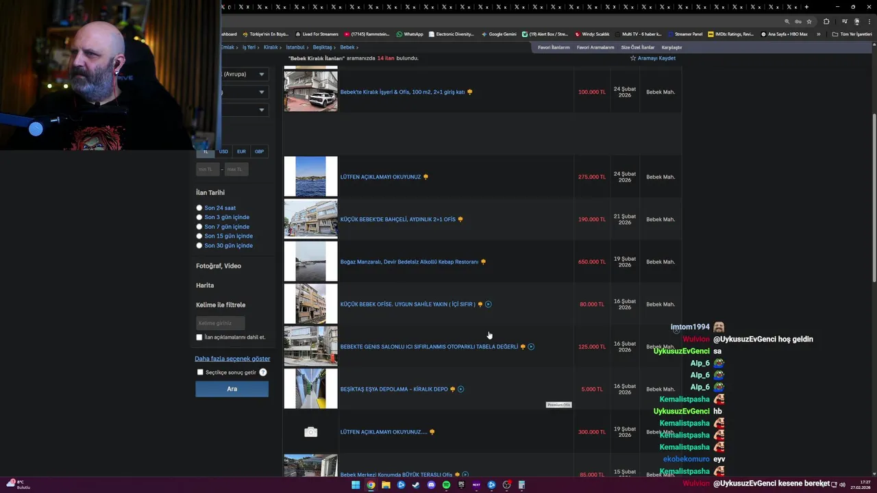Open the browser extensions menu

click(826, 21)
